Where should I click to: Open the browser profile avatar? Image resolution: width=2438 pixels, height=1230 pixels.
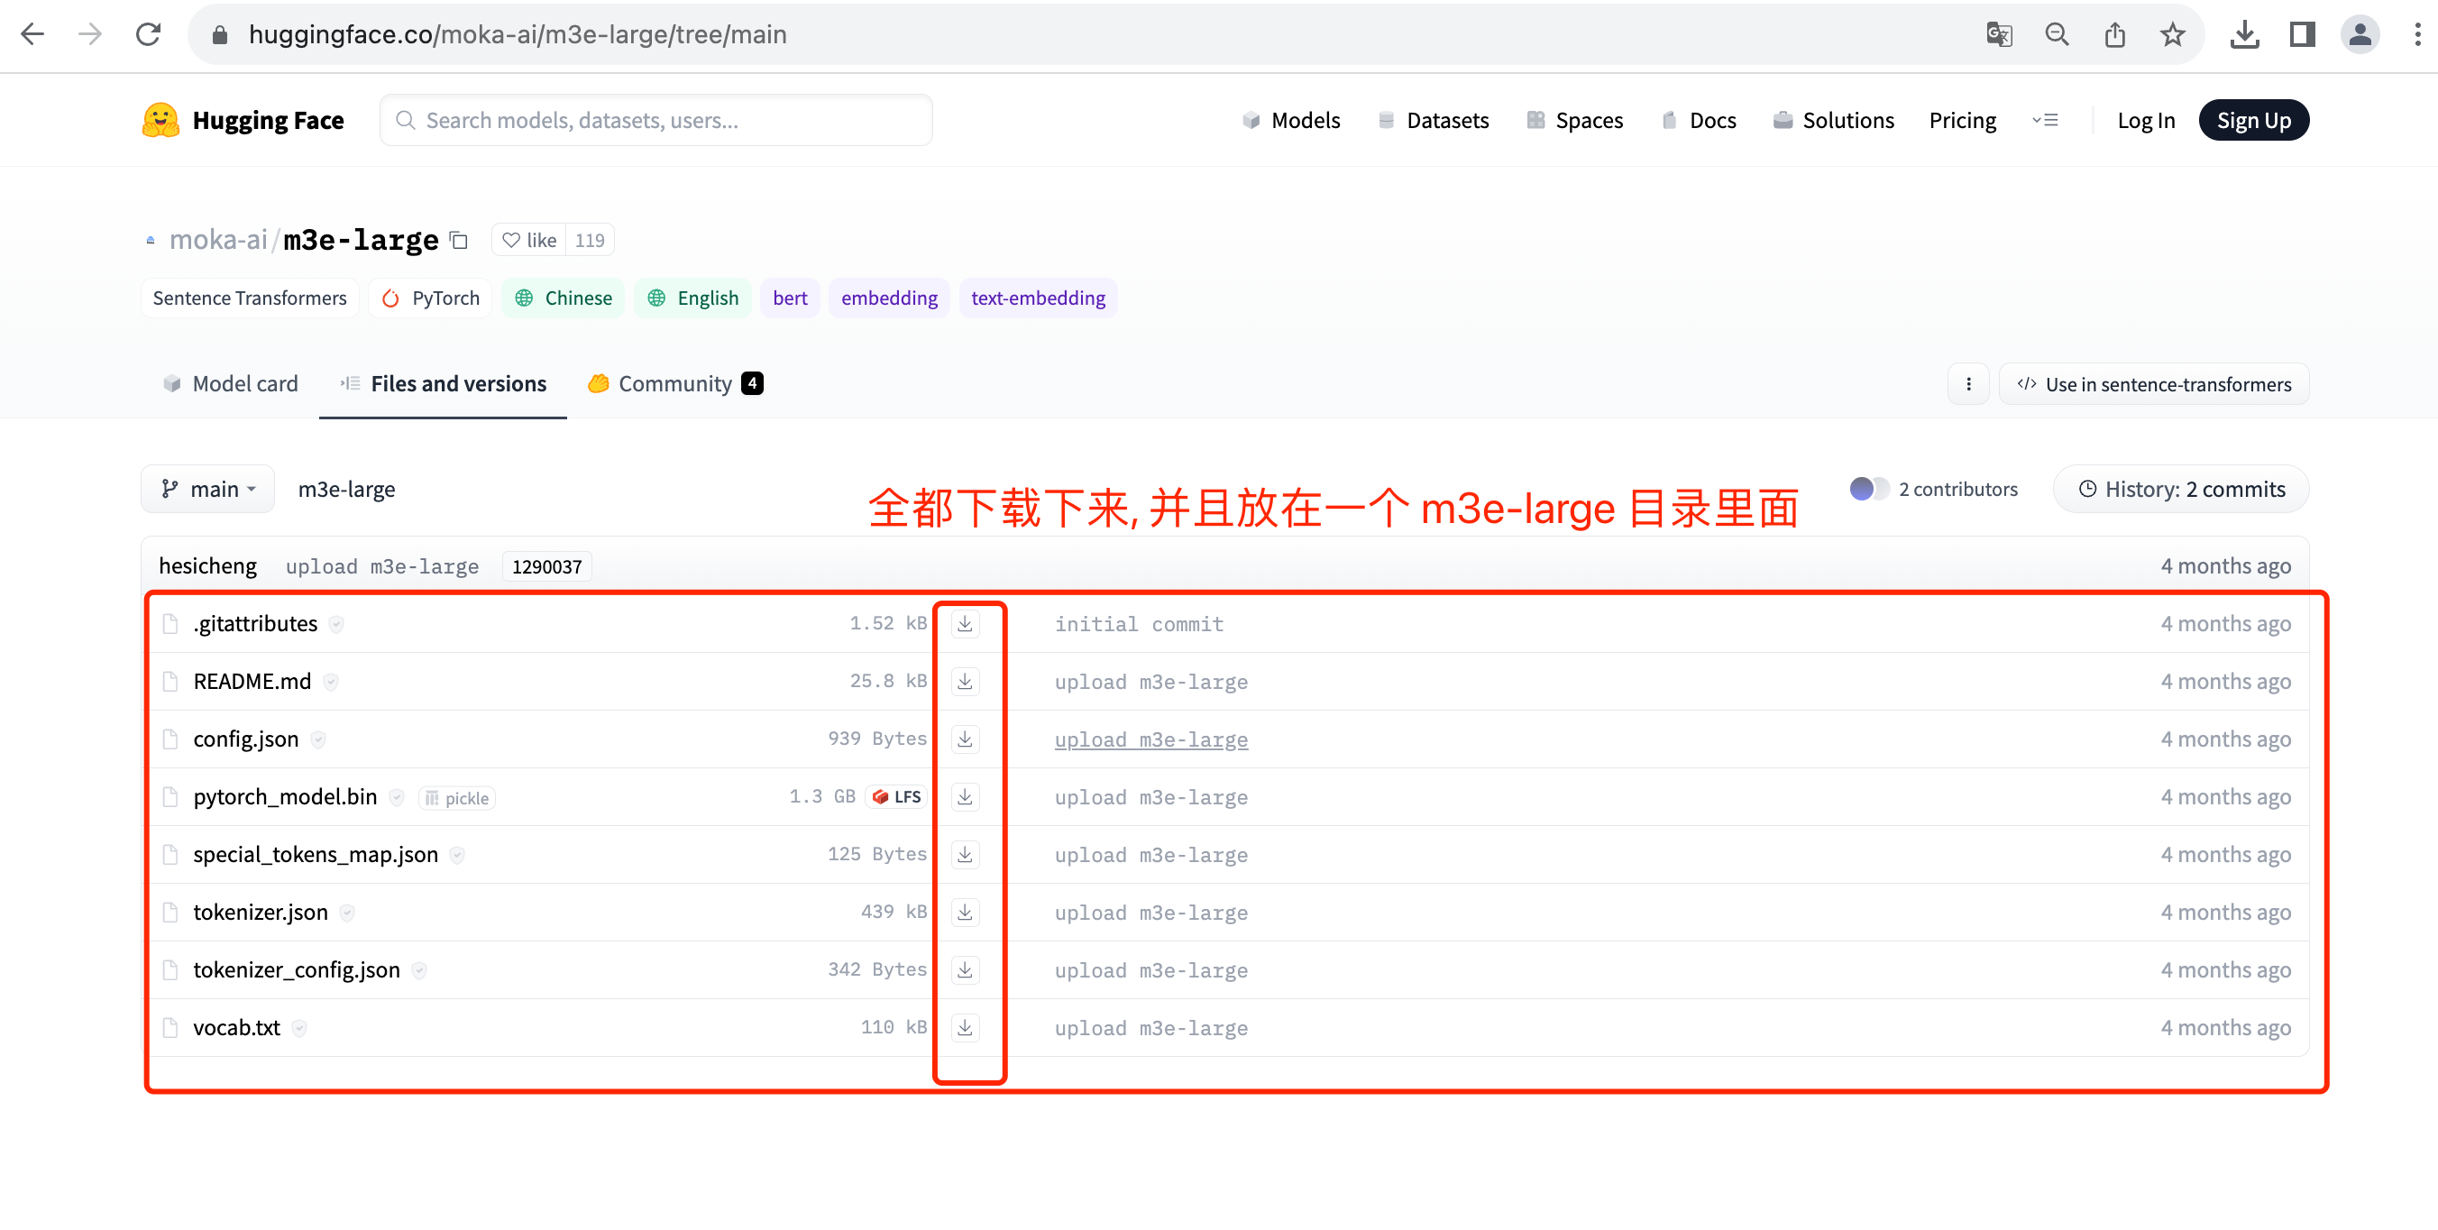2360,35
